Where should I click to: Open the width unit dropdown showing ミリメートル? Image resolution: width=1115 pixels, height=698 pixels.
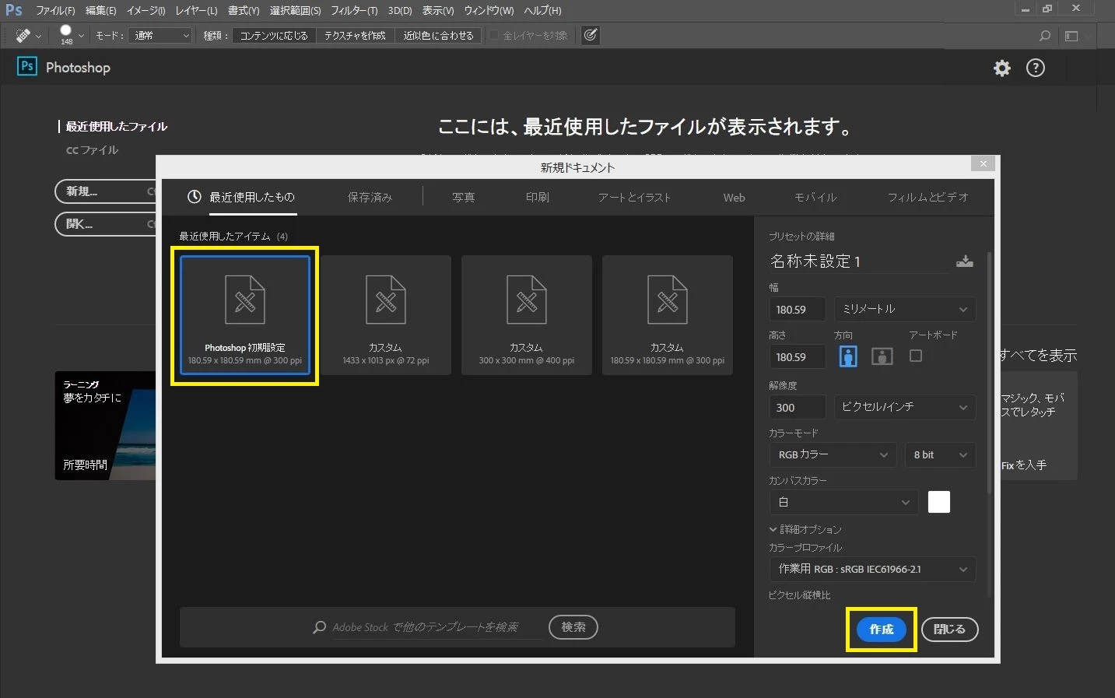point(905,309)
